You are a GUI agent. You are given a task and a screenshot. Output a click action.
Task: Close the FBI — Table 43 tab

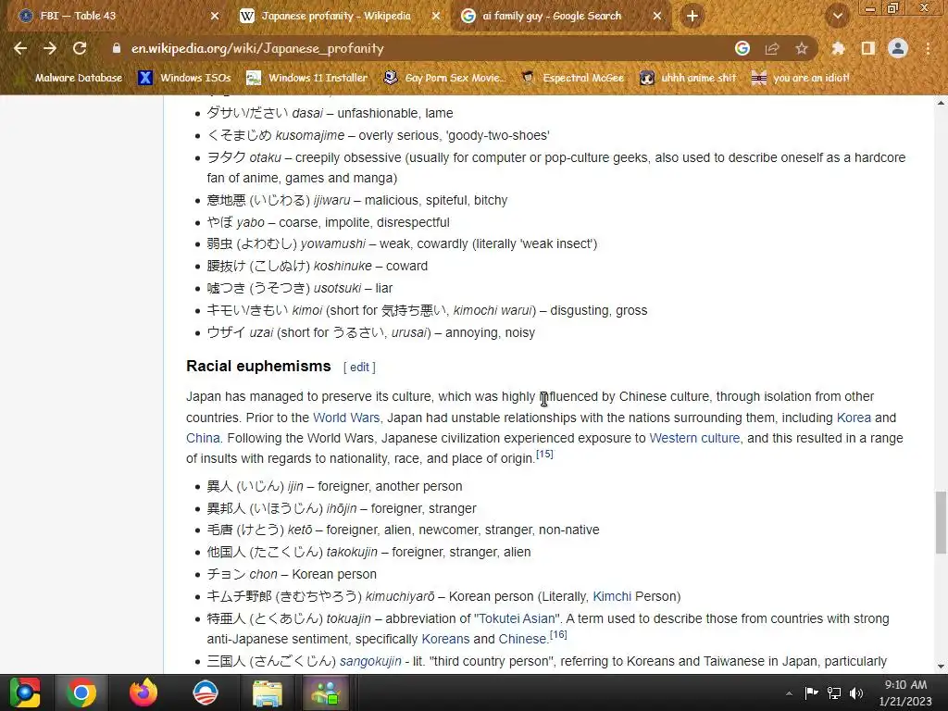pyautogui.click(x=215, y=17)
